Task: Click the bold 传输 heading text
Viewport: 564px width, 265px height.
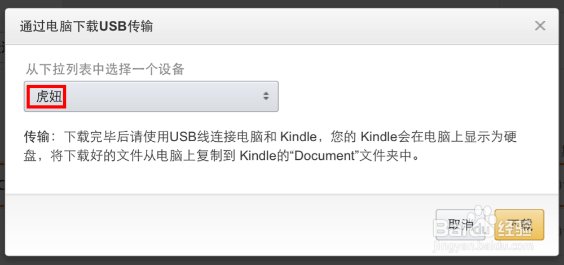Action: [37, 137]
